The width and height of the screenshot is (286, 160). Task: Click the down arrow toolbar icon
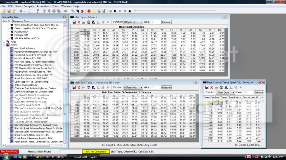click(x=49, y=11)
